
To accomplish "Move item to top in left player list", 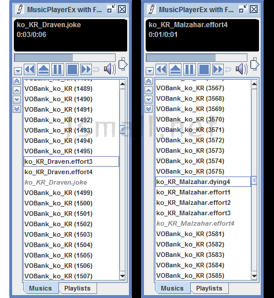I will [x=17, y=81].
